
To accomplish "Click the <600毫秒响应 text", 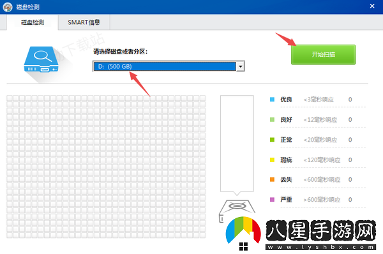I will (322, 179).
